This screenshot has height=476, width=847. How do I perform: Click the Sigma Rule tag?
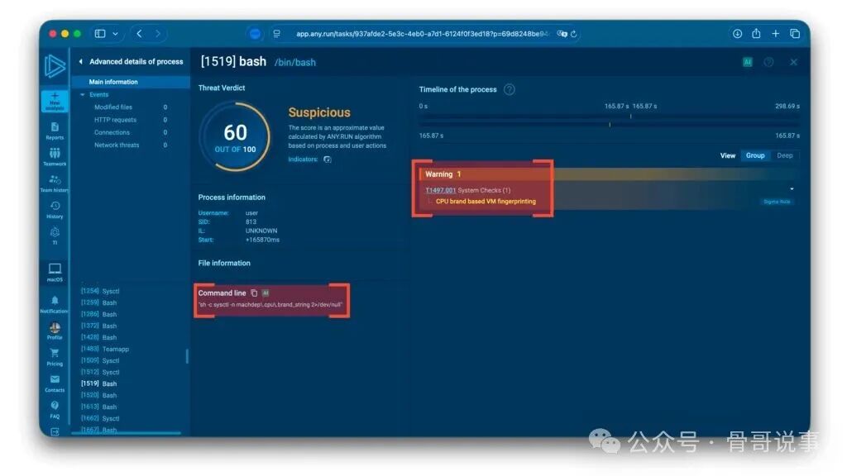(x=777, y=202)
